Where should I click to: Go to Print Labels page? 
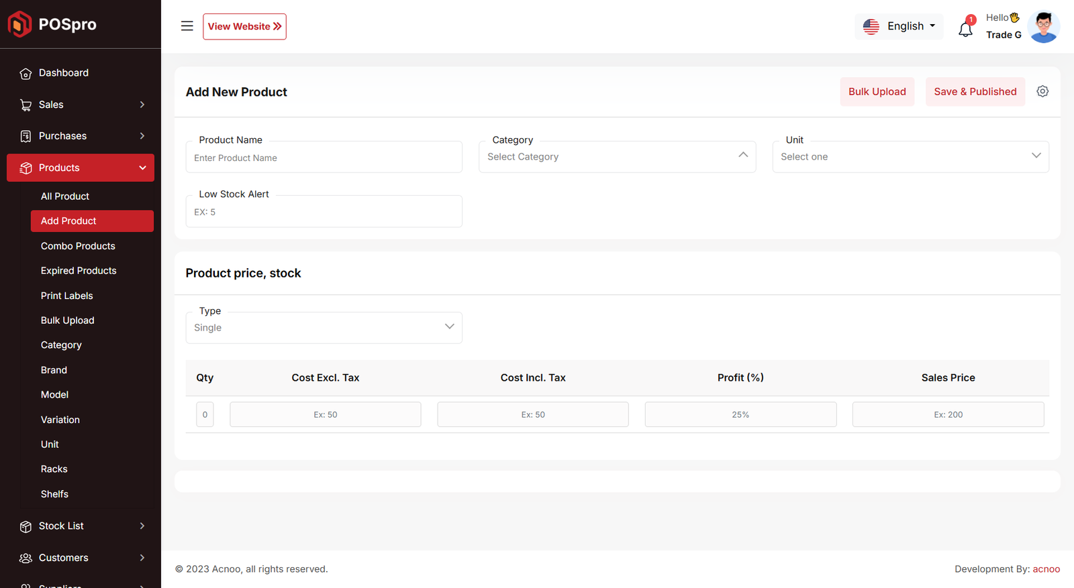pos(66,296)
